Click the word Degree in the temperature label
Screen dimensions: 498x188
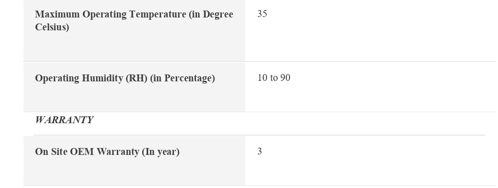click(x=218, y=14)
